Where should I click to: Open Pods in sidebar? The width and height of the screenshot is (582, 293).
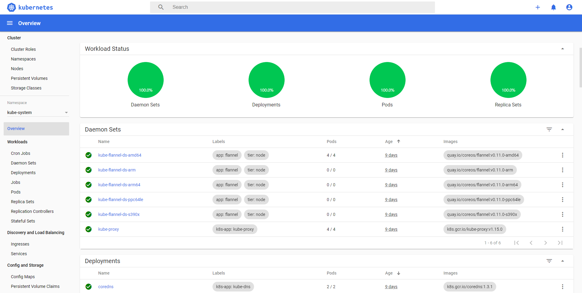pyautogui.click(x=16, y=192)
